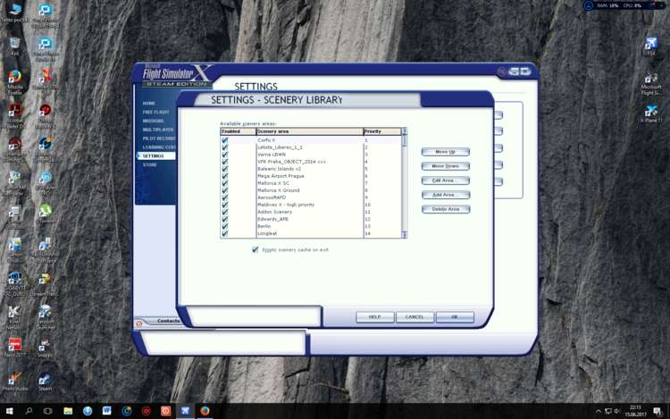Click scenery list scroll up arrow
The height and width of the screenshot is (419, 670).
point(404,130)
